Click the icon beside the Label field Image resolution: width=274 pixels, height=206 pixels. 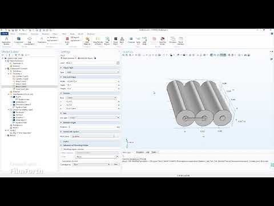[118, 63]
